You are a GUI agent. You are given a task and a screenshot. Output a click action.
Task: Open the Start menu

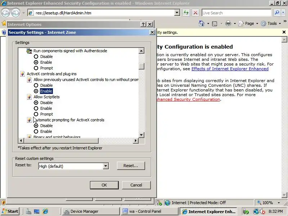[x=10, y=211]
